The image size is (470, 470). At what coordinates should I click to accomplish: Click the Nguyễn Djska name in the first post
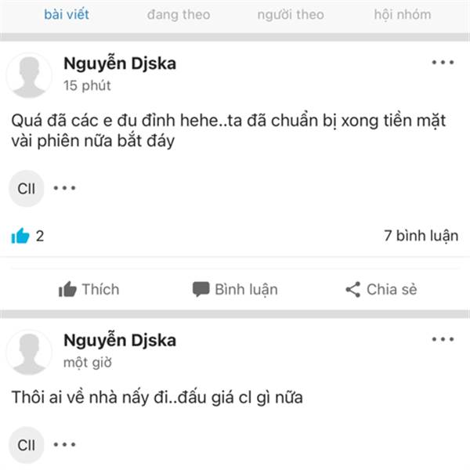tap(120, 64)
